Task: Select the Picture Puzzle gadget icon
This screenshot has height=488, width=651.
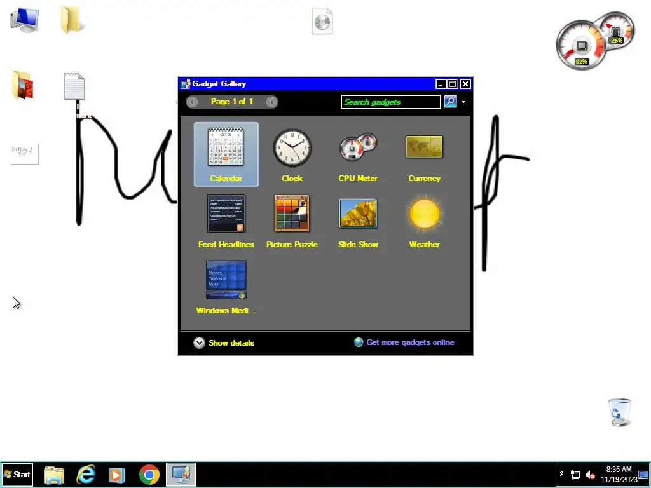Action: pos(292,213)
